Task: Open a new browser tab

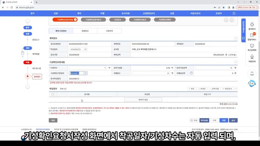Action: pos(36,2)
